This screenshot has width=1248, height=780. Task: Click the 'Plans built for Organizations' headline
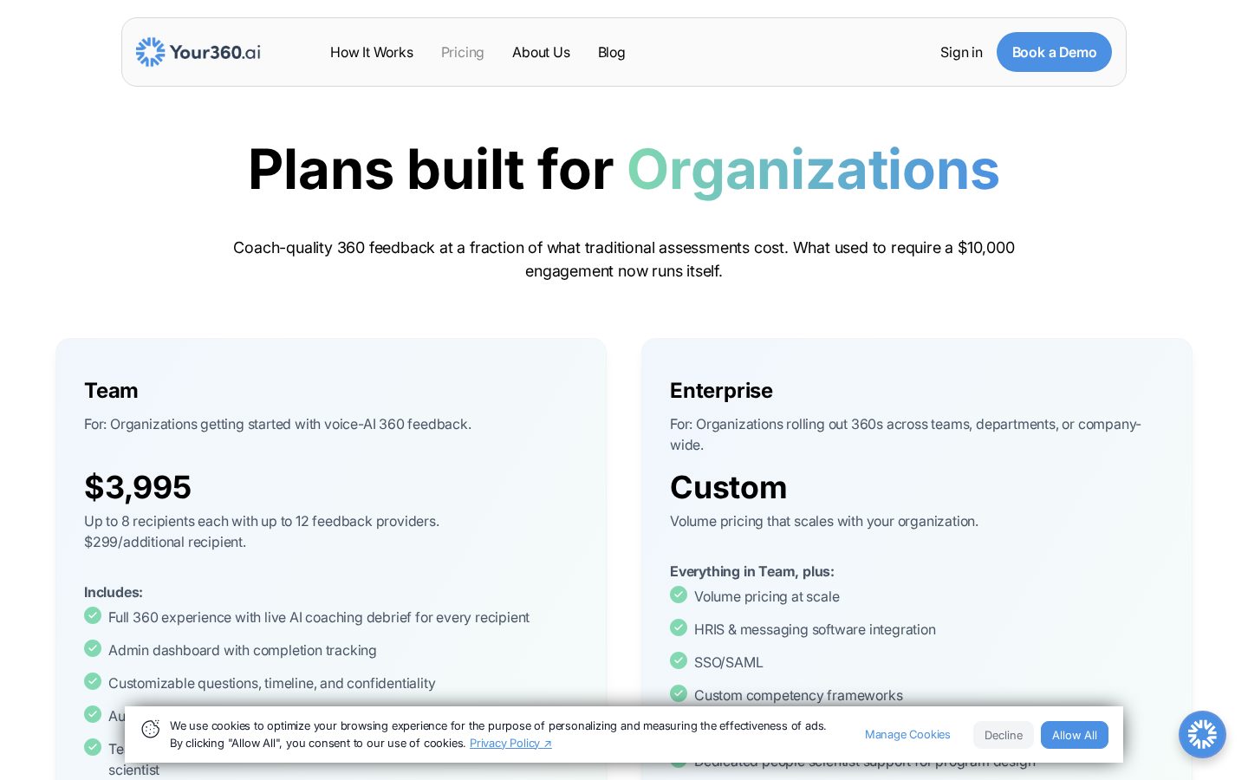[x=624, y=169]
